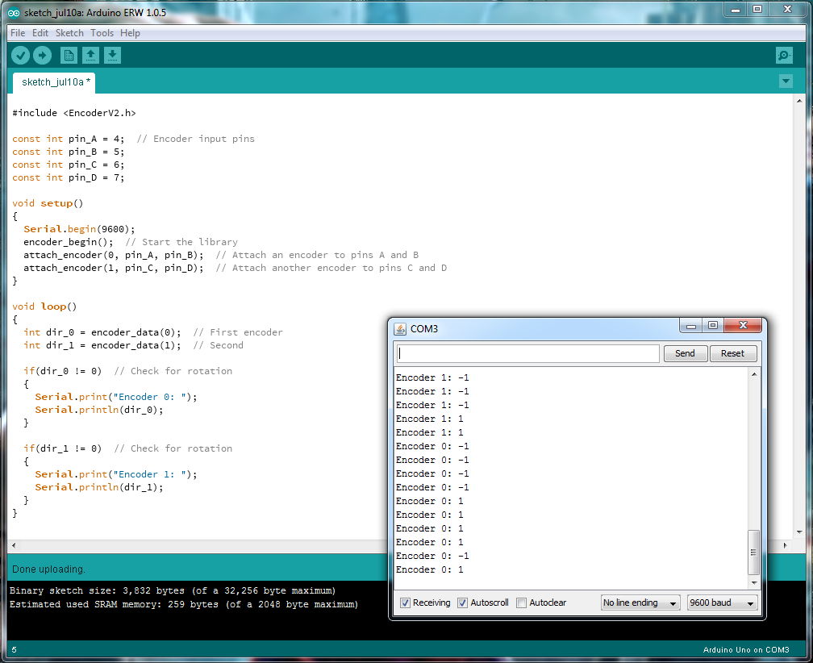Focus the serial monitor send input field
Image resolution: width=813 pixels, height=663 pixels.
pos(527,353)
